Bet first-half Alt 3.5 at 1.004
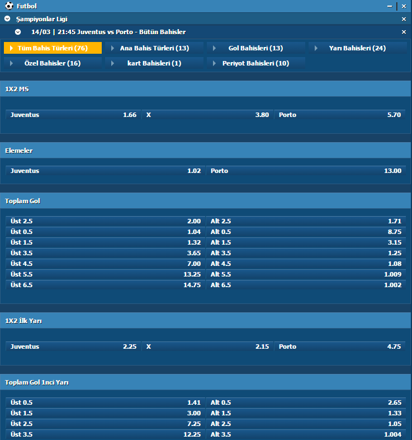Viewport: 412px width, 440px height. click(306, 434)
